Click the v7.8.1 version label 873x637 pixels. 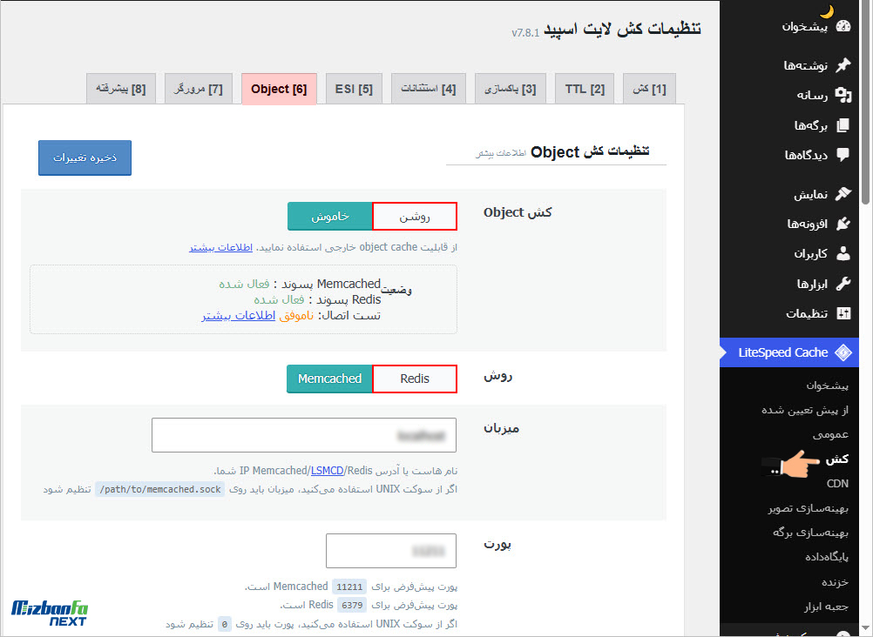(525, 33)
